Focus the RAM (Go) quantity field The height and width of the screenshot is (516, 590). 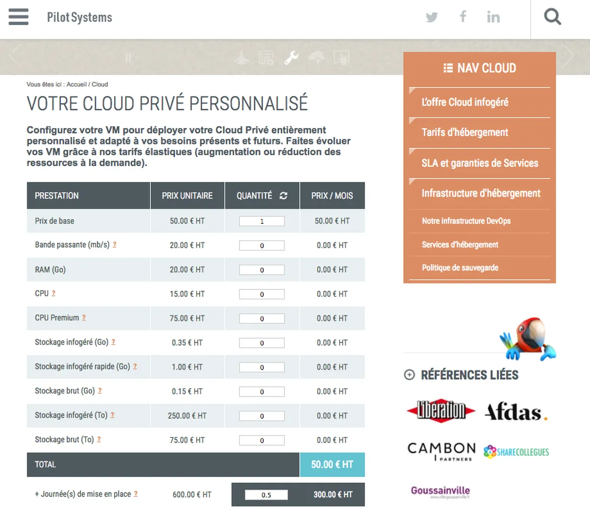tap(262, 270)
